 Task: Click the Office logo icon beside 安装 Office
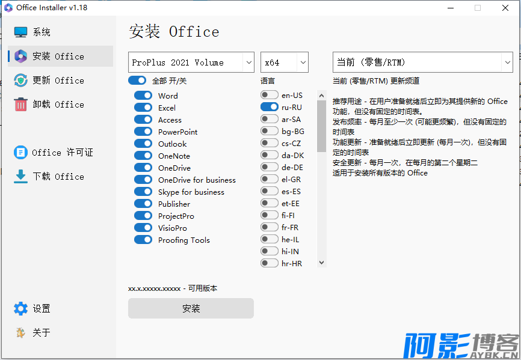[20, 56]
